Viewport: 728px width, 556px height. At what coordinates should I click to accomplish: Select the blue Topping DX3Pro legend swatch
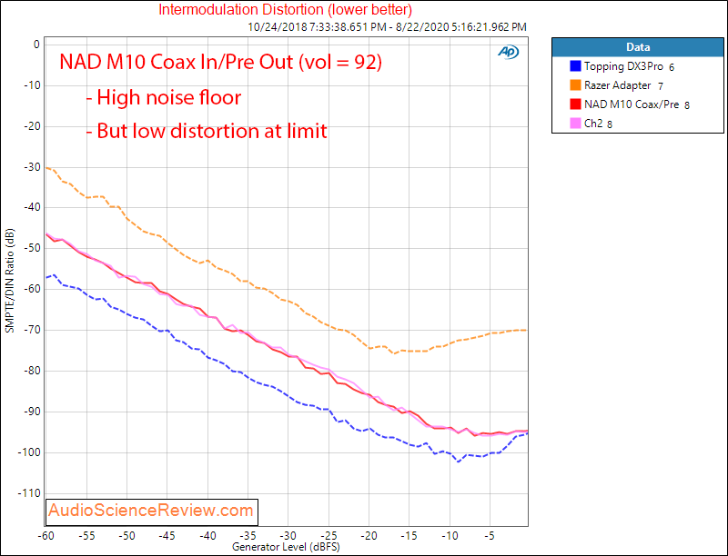click(x=575, y=66)
